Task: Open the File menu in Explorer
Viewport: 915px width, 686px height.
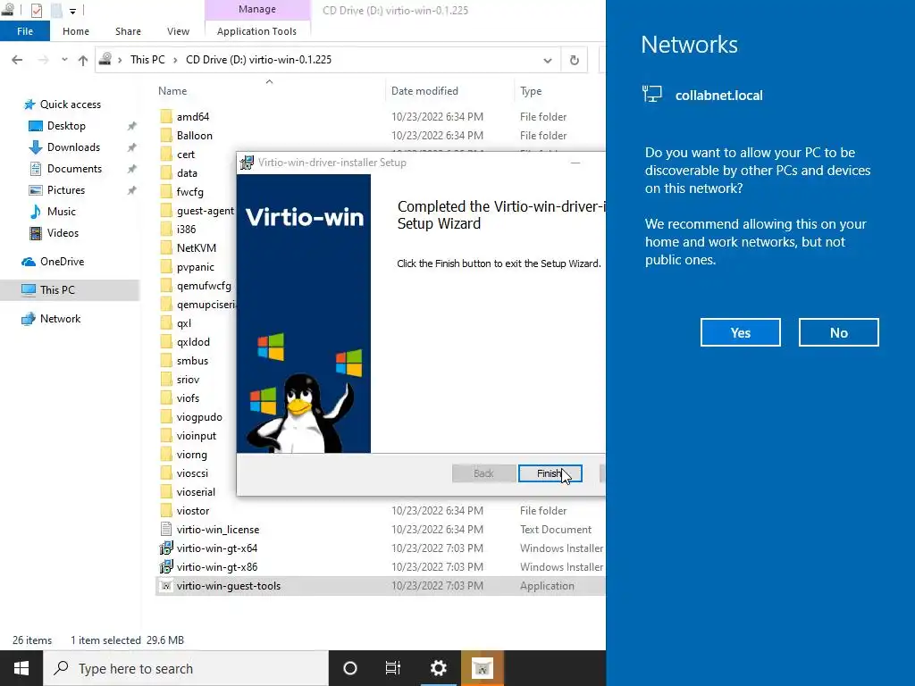Action: pyautogui.click(x=24, y=31)
